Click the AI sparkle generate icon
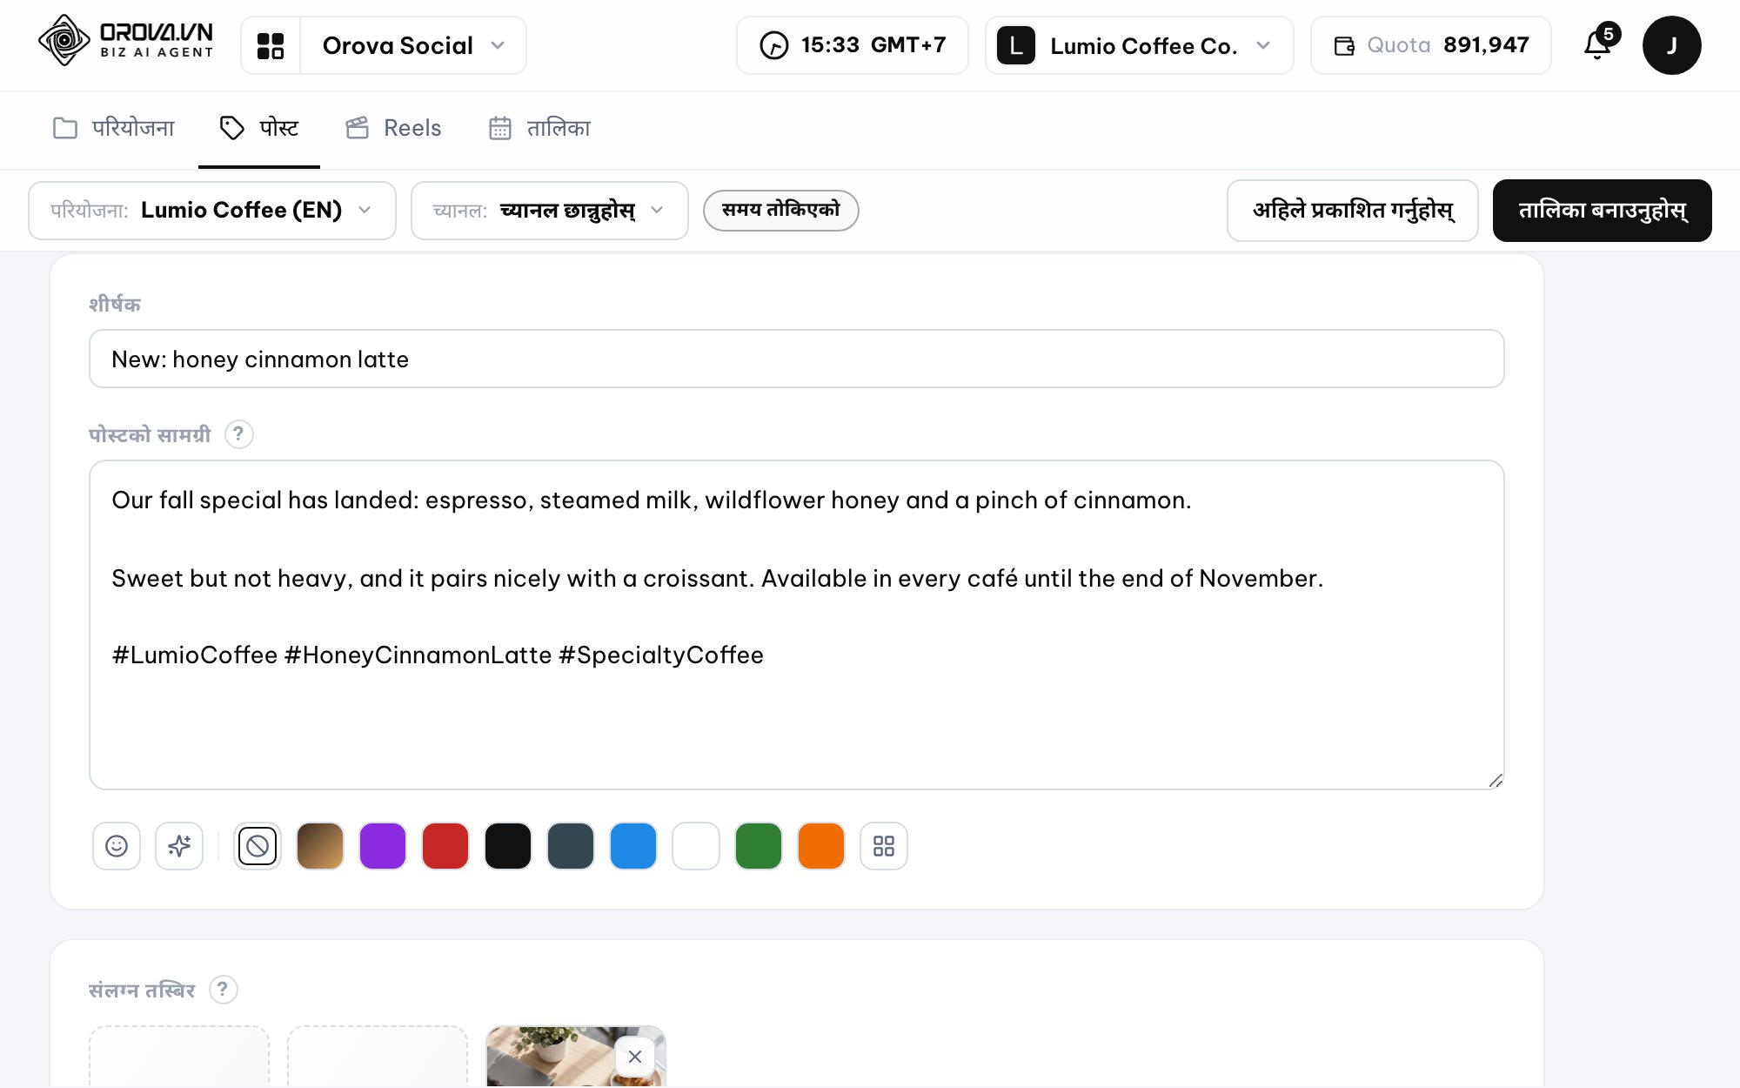Screen dimensions: 1740x1088 pos(179,845)
